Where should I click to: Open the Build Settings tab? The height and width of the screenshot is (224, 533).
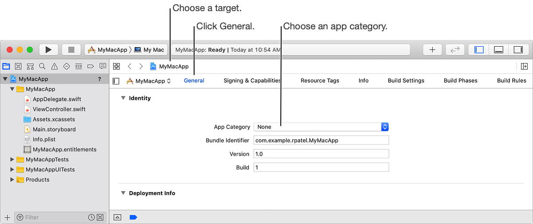coord(406,80)
